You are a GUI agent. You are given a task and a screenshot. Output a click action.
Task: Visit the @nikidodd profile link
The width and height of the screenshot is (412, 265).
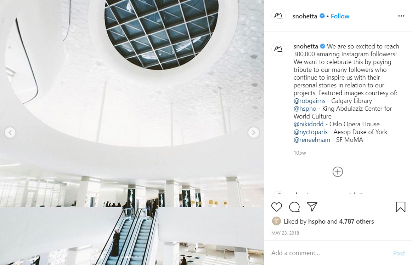(x=309, y=124)
